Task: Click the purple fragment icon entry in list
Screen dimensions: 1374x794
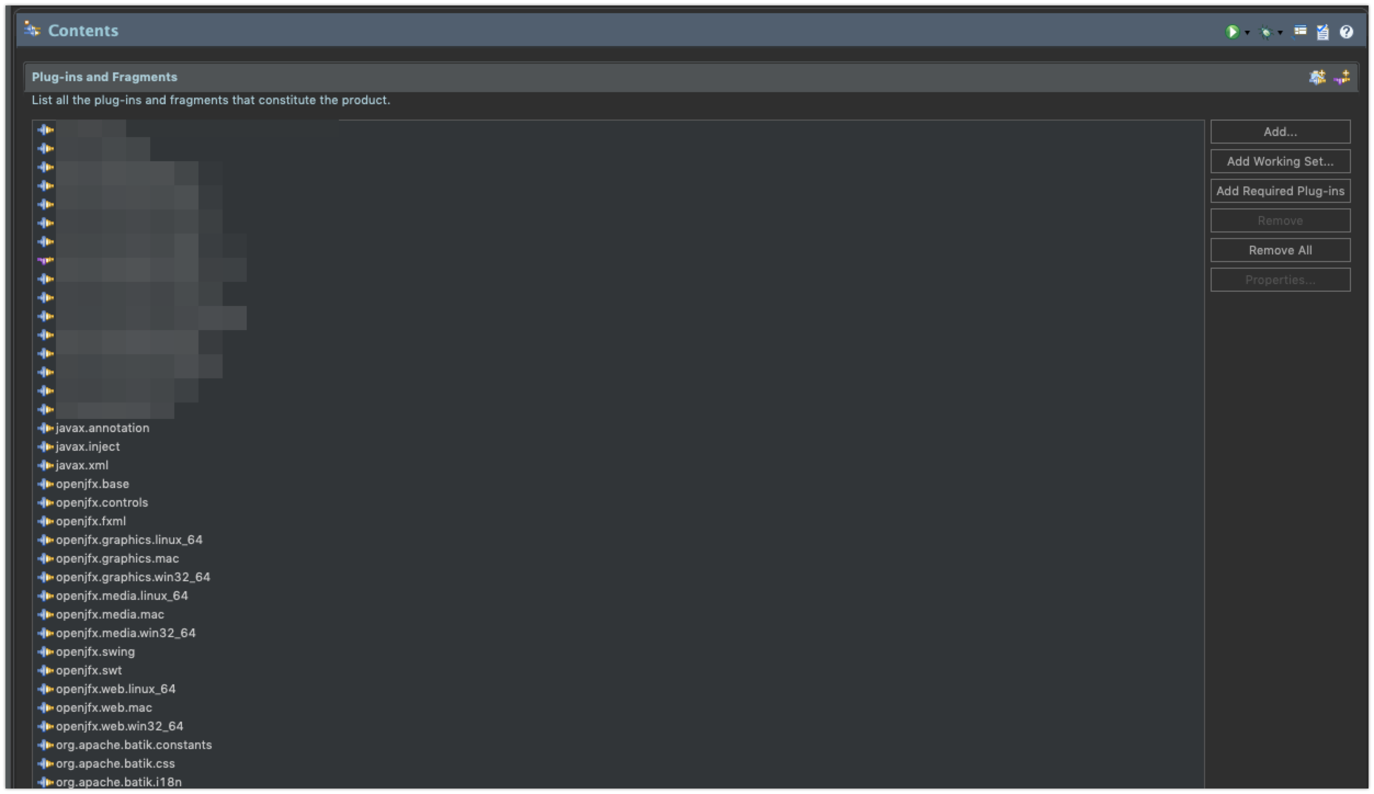Action: pos(46,260)
